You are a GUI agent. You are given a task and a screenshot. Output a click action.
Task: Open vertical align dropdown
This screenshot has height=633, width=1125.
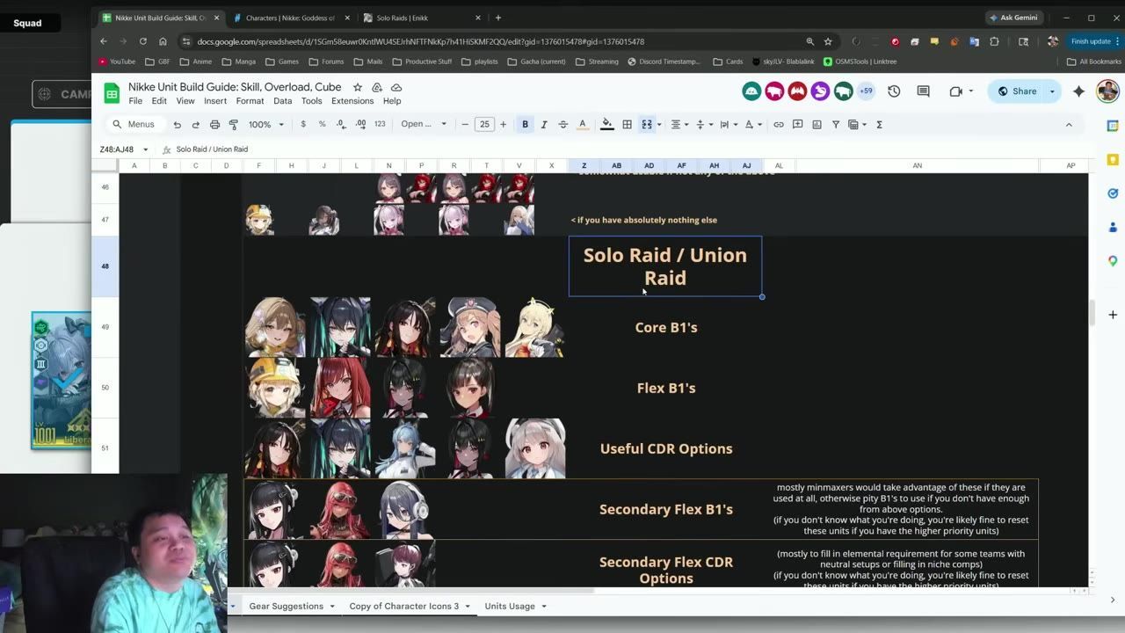point(703,125)
